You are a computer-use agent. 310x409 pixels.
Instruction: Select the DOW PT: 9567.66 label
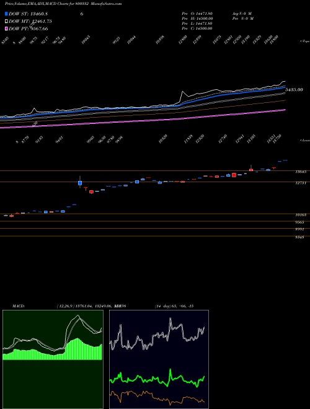pyautogui.click(x=29, y=29)
